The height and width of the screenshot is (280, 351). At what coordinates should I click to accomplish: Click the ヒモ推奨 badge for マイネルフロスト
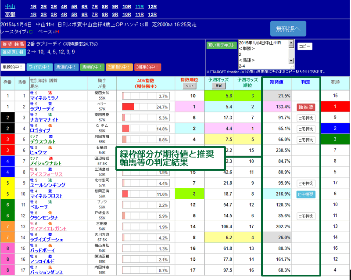coord(306,194)
